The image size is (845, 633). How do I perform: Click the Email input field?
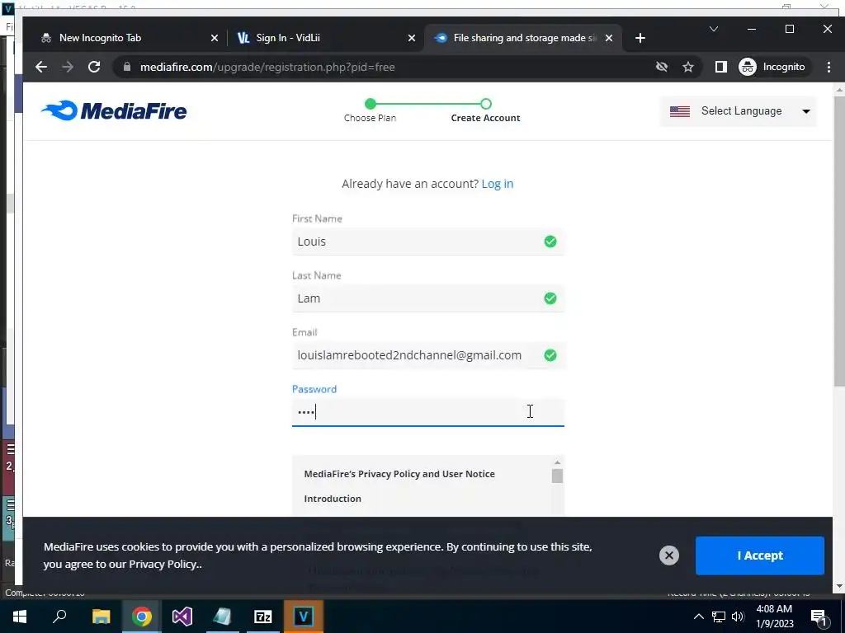pyautogui.click(x=428, y=355)
